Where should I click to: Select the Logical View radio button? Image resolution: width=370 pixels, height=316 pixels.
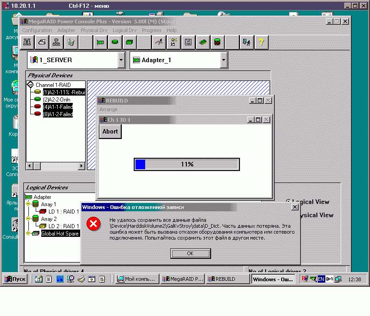288,202
